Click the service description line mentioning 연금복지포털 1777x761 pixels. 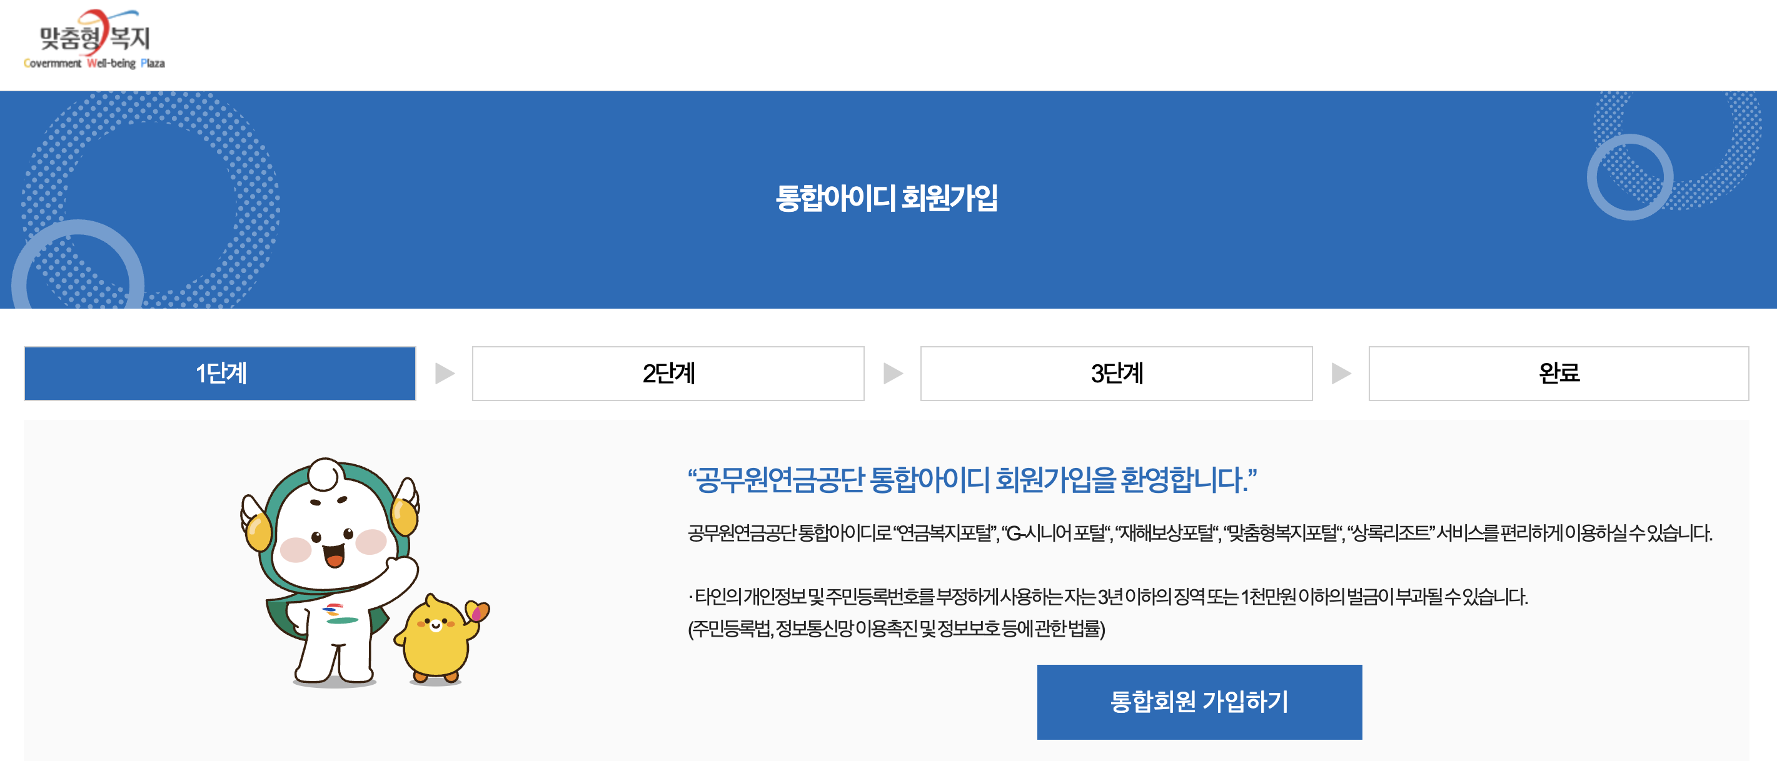coord(1200,533)
